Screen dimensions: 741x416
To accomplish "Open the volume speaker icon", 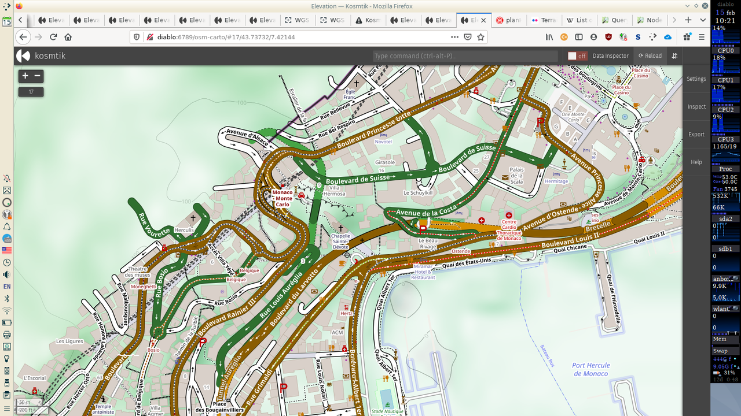I will pos(7,274).
